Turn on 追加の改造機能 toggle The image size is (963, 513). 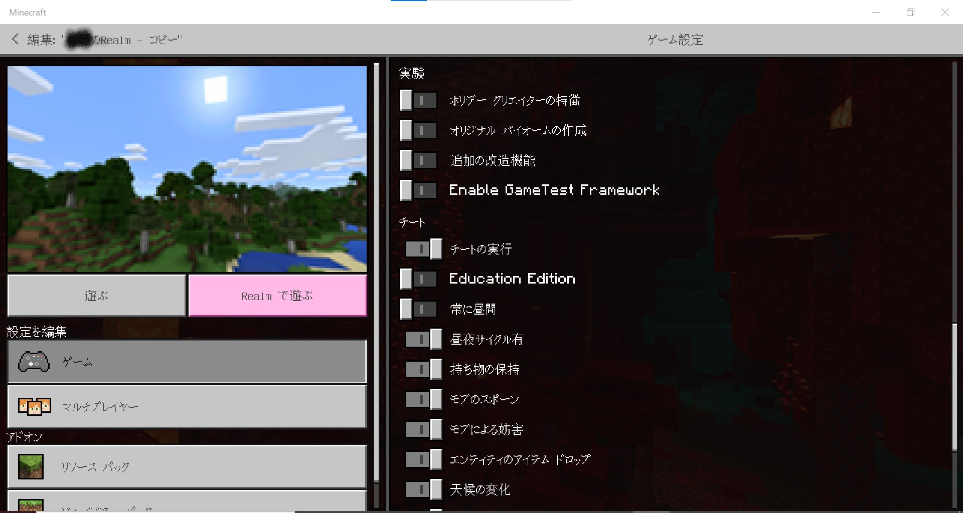[x=418, y=161]
